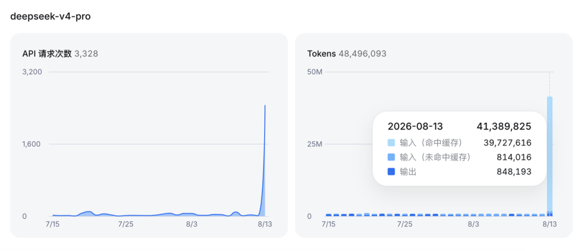Click the 3,328 request count total
This screenshot has width=583, height=251.
pyautogui.click(x=86, y=54)
